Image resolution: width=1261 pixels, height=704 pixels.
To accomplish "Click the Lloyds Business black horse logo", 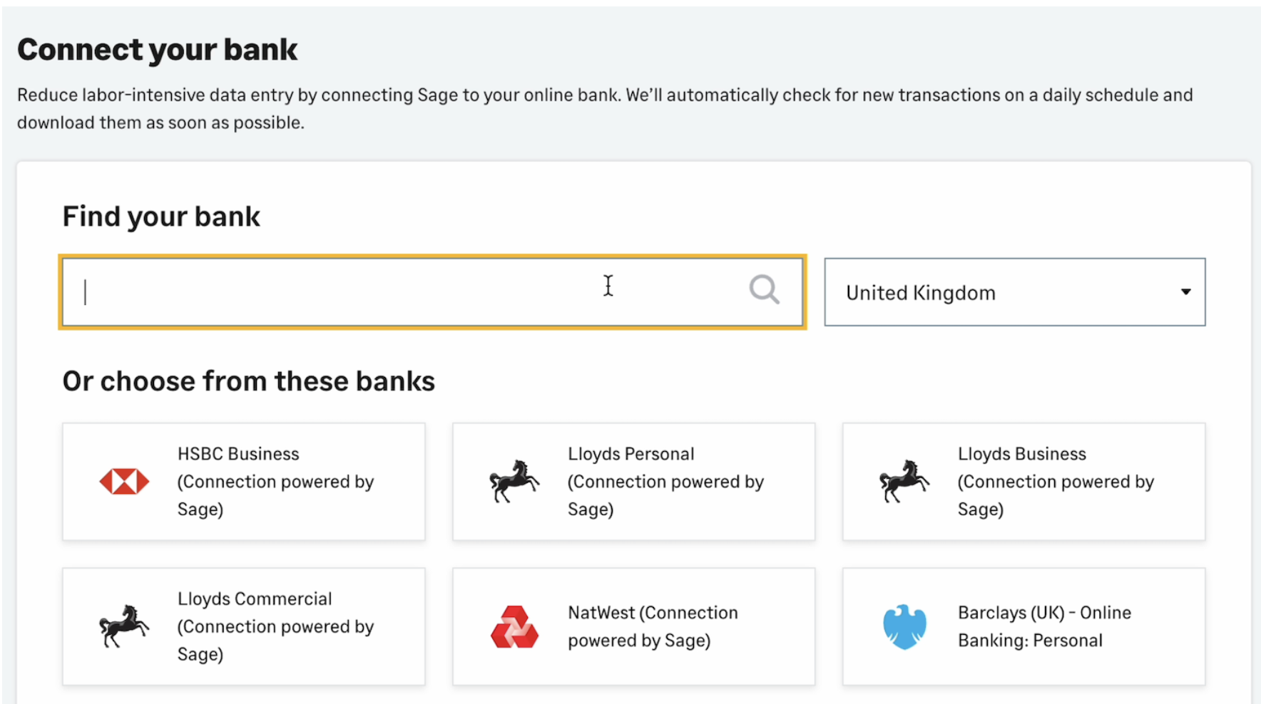I will point(904,482).
